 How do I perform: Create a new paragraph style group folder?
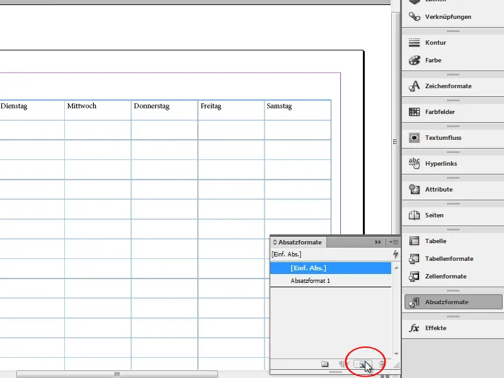[324, 364]
